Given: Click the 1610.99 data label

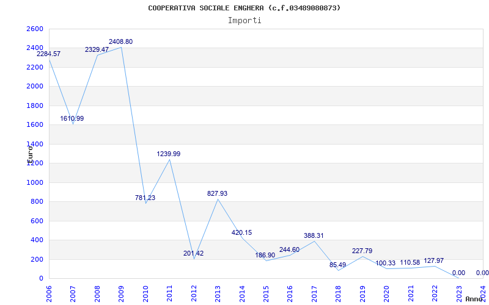Looking at the screenshot, I should tap(72, 118).
